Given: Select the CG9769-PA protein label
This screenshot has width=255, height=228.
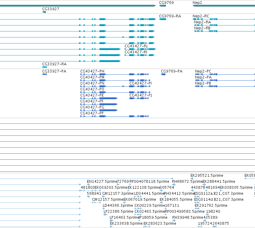Looking at the screenshot, I should (172, 71).
